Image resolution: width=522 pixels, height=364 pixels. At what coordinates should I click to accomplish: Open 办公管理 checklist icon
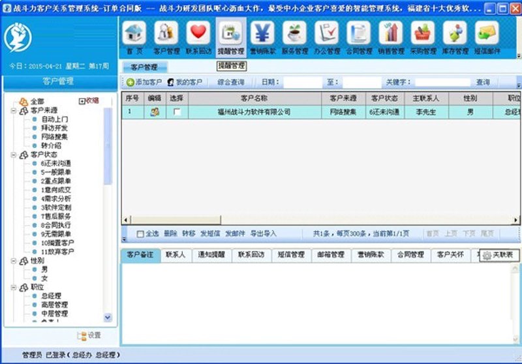(x=327, y=33)
